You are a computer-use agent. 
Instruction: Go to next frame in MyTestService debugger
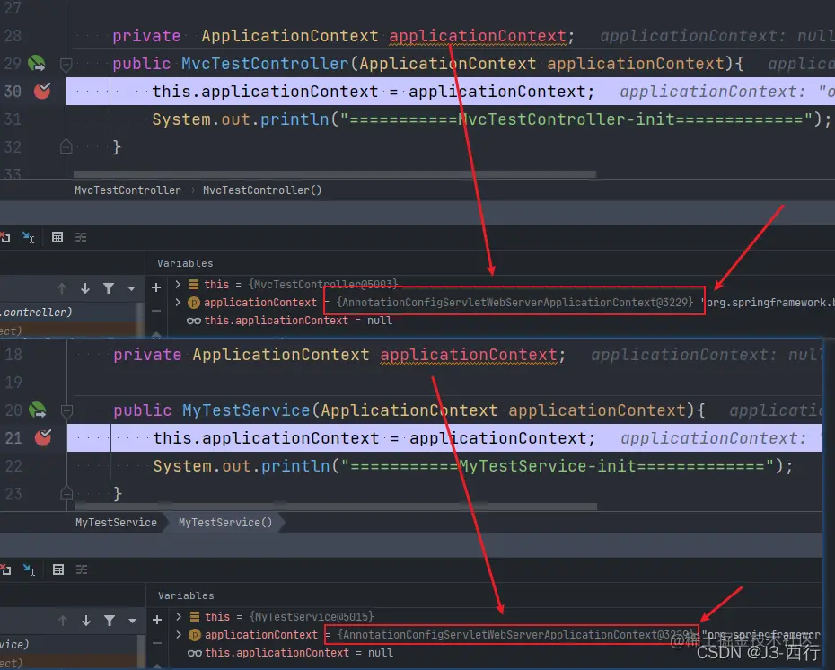point(86,621)
